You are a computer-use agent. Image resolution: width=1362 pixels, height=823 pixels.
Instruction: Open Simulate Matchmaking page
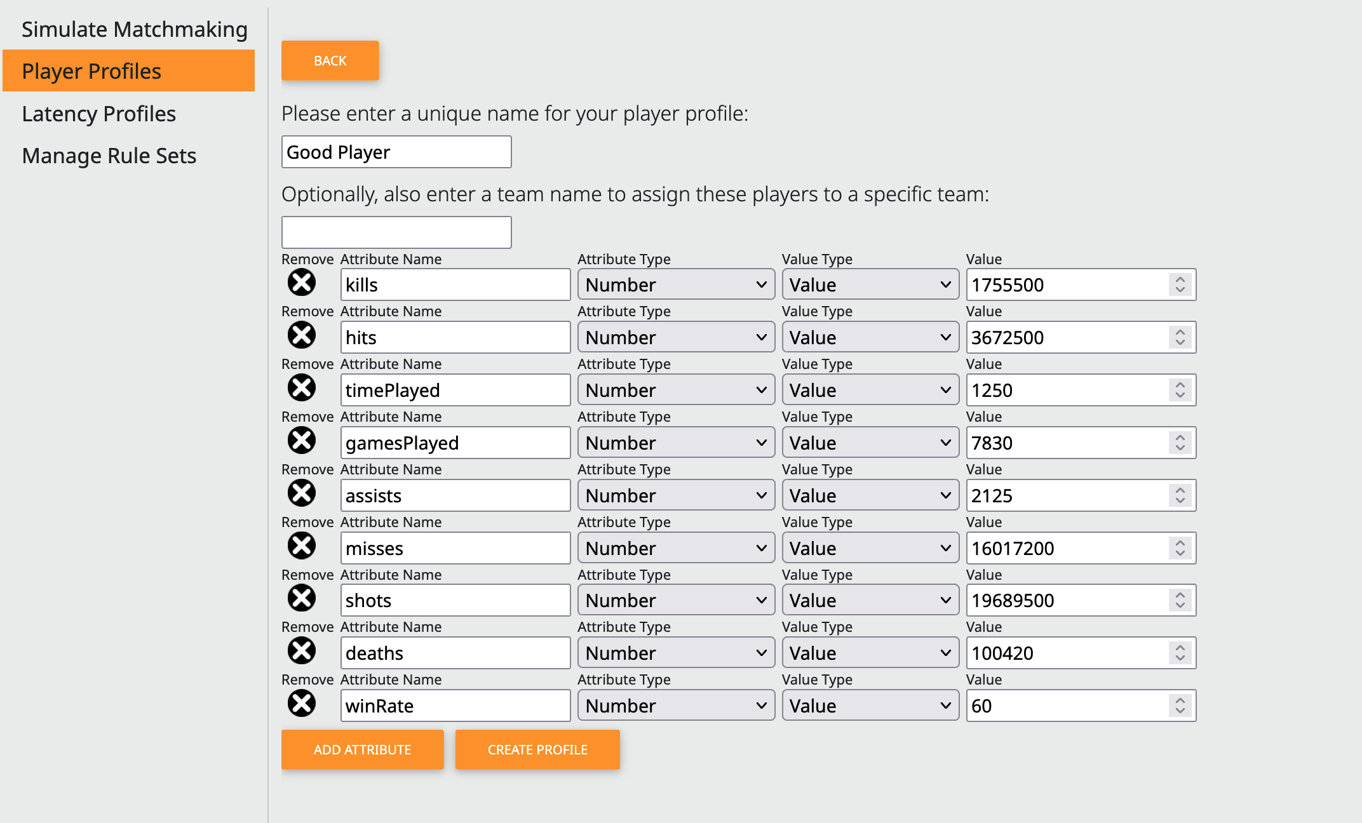[x=134, y=29]
